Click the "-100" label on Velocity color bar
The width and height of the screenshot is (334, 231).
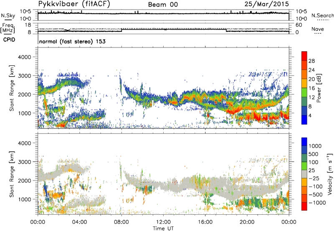click(x=316, y=186)
